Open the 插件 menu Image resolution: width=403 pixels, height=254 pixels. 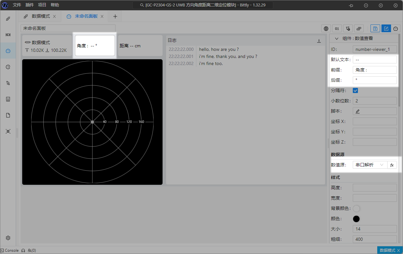tap(30, 5)
